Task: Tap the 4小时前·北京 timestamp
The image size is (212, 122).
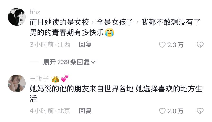Action: click(50, 111)
